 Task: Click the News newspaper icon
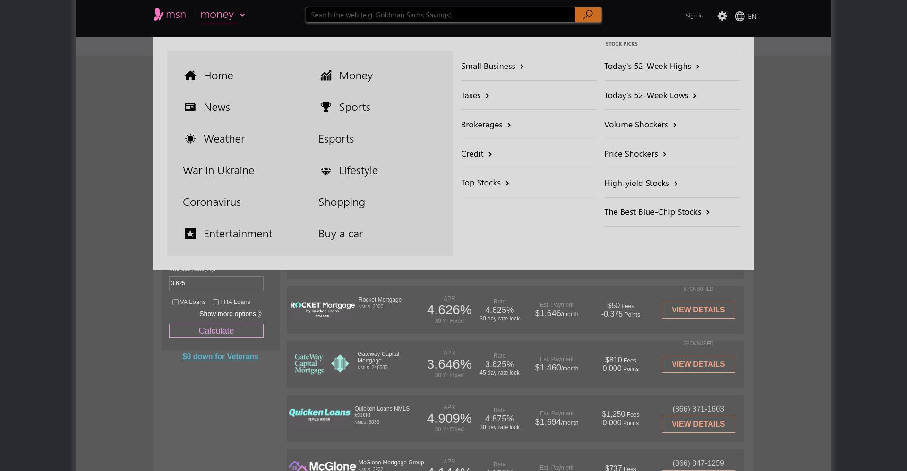click(190, 107)
